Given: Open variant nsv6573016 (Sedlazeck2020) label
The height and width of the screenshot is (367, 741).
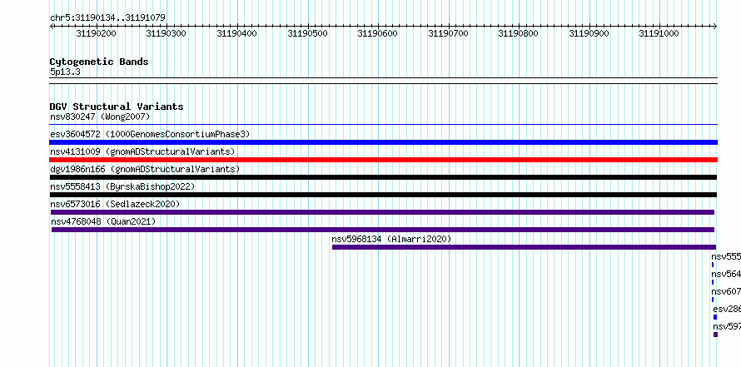Looking at the screenshot, I should 115,204.
